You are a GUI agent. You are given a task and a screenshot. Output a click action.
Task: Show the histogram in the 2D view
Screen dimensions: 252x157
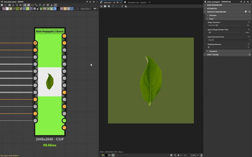point(126,6)
